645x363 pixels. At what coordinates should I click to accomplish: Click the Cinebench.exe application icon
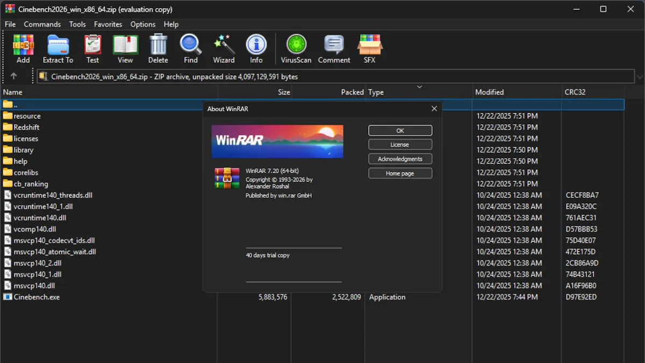click(8, 297)
